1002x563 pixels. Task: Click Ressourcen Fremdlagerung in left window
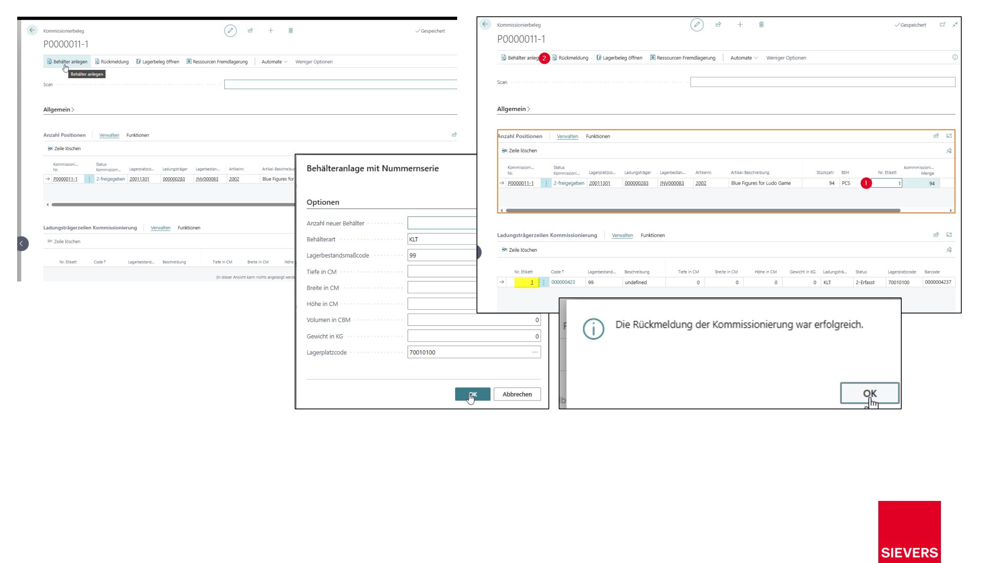[217, 62]
